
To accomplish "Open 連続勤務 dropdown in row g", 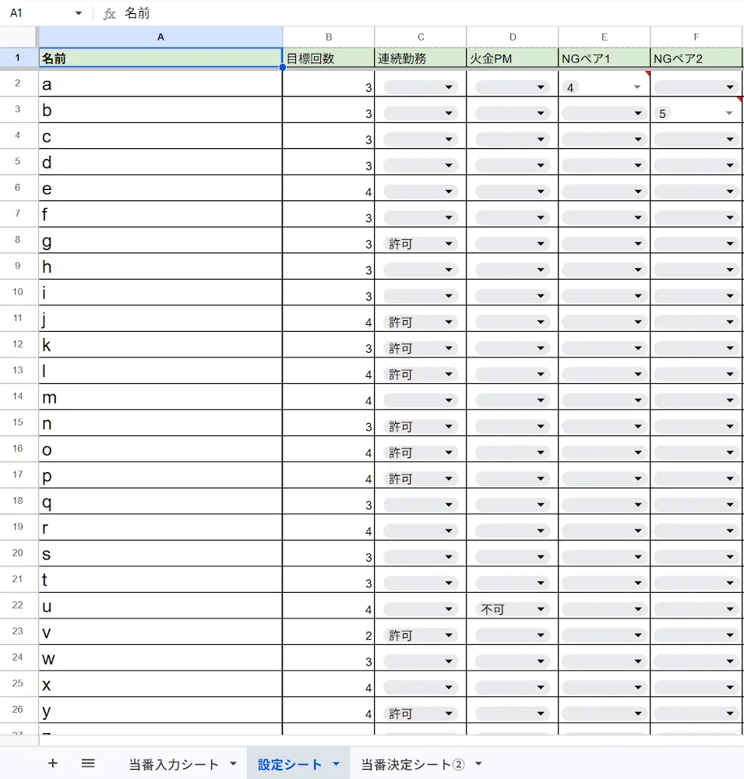I will [421, 244].
